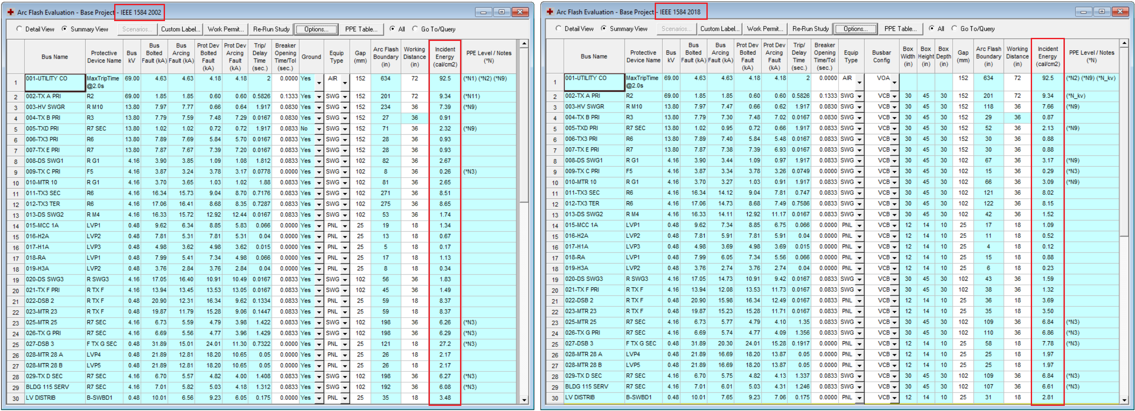Click scroll-up arrow in the IEEE 1584 2018 table

point(1124,44)
